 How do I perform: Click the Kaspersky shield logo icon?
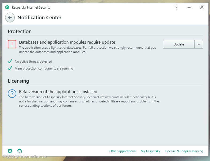[x=7, y=7]
